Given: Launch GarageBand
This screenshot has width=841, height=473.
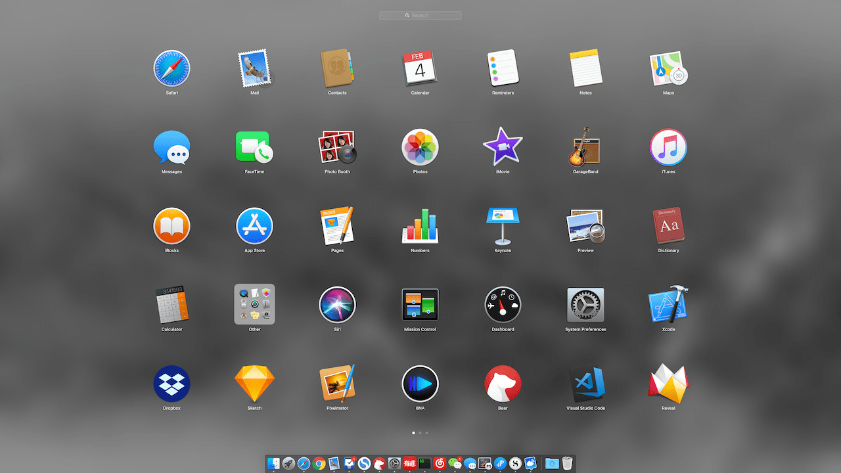Looking at the screenshot, I should pos(585,147).
